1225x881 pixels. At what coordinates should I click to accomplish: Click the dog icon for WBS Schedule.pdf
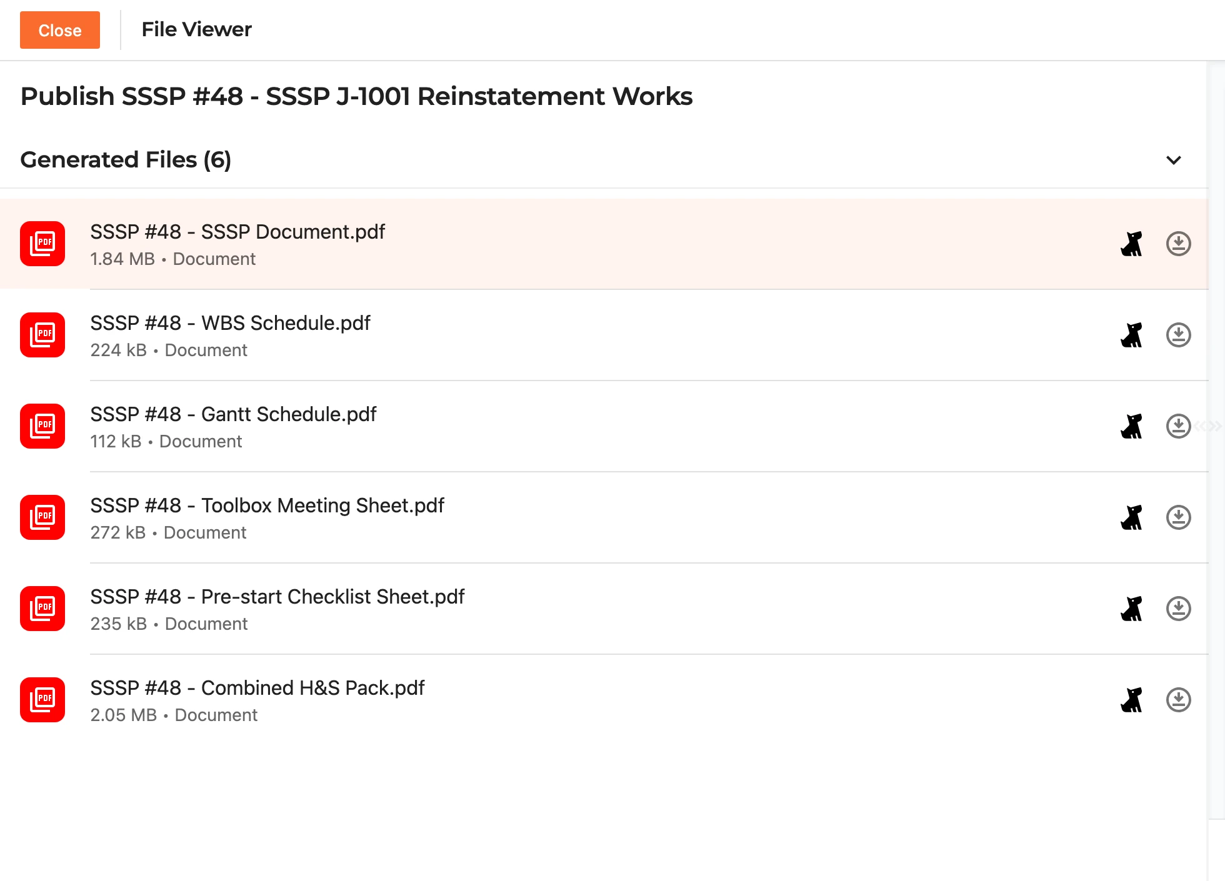[1131, 335]
